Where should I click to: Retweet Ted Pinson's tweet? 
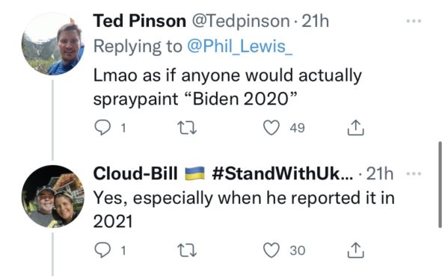(x=187, y=128)
